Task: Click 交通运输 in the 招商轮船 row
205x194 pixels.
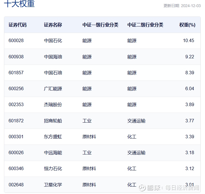Action: 136,121
